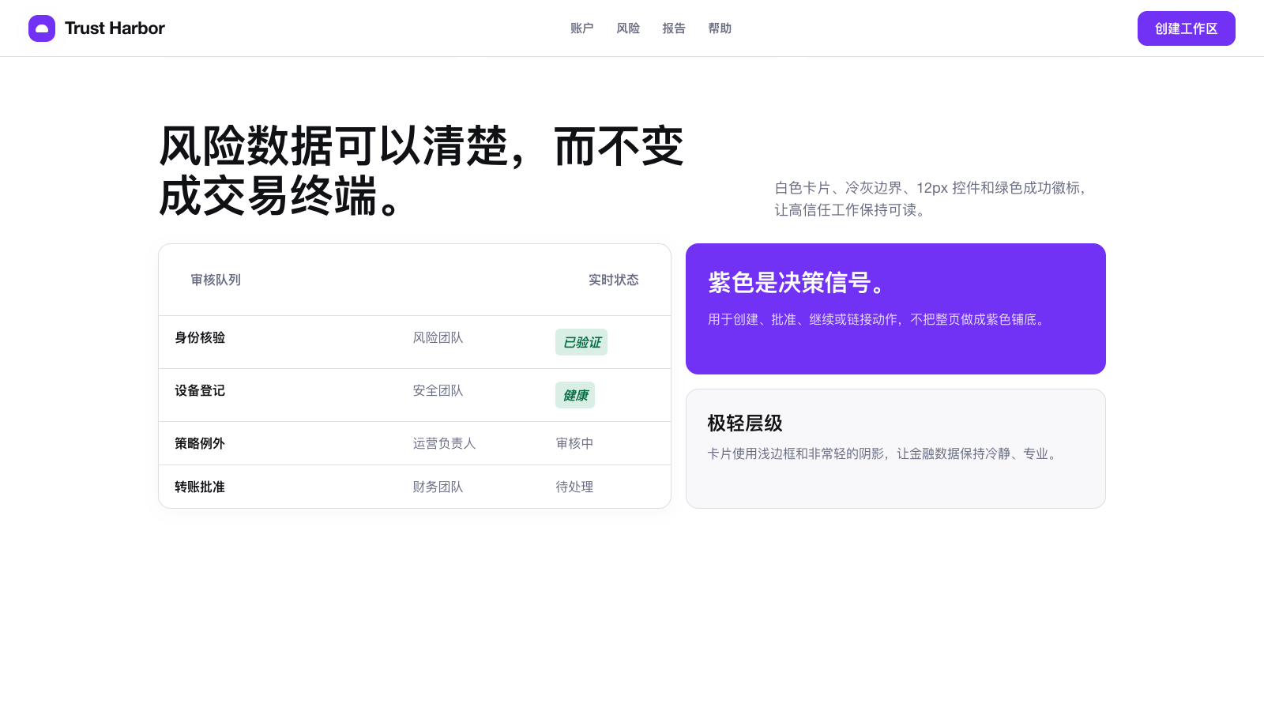Open the 帮助 nav menu item
The height and width of the screenshot is (711, 1264).
[x=720, y=28]
